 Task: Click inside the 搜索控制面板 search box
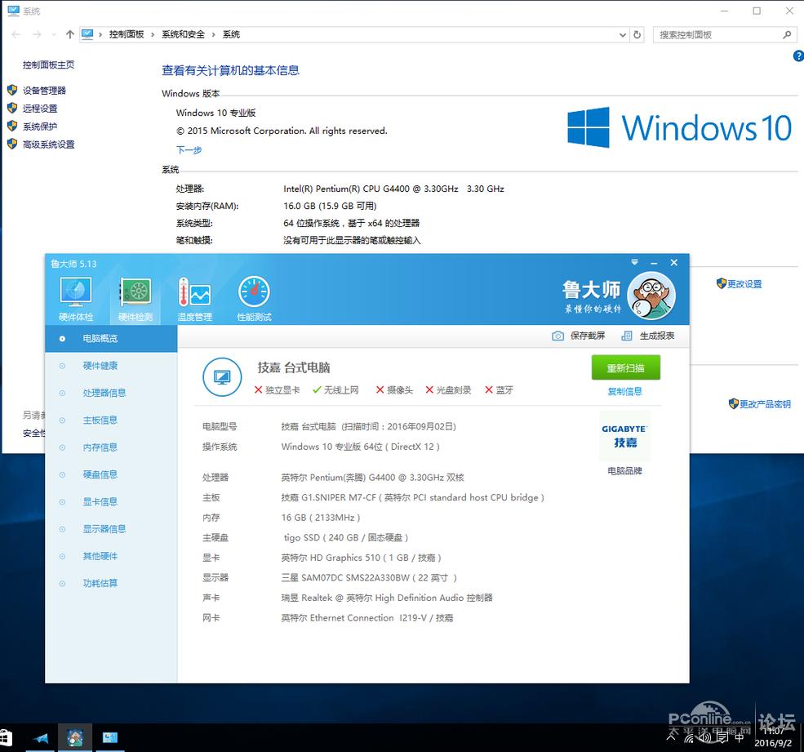tap(722, 34)
